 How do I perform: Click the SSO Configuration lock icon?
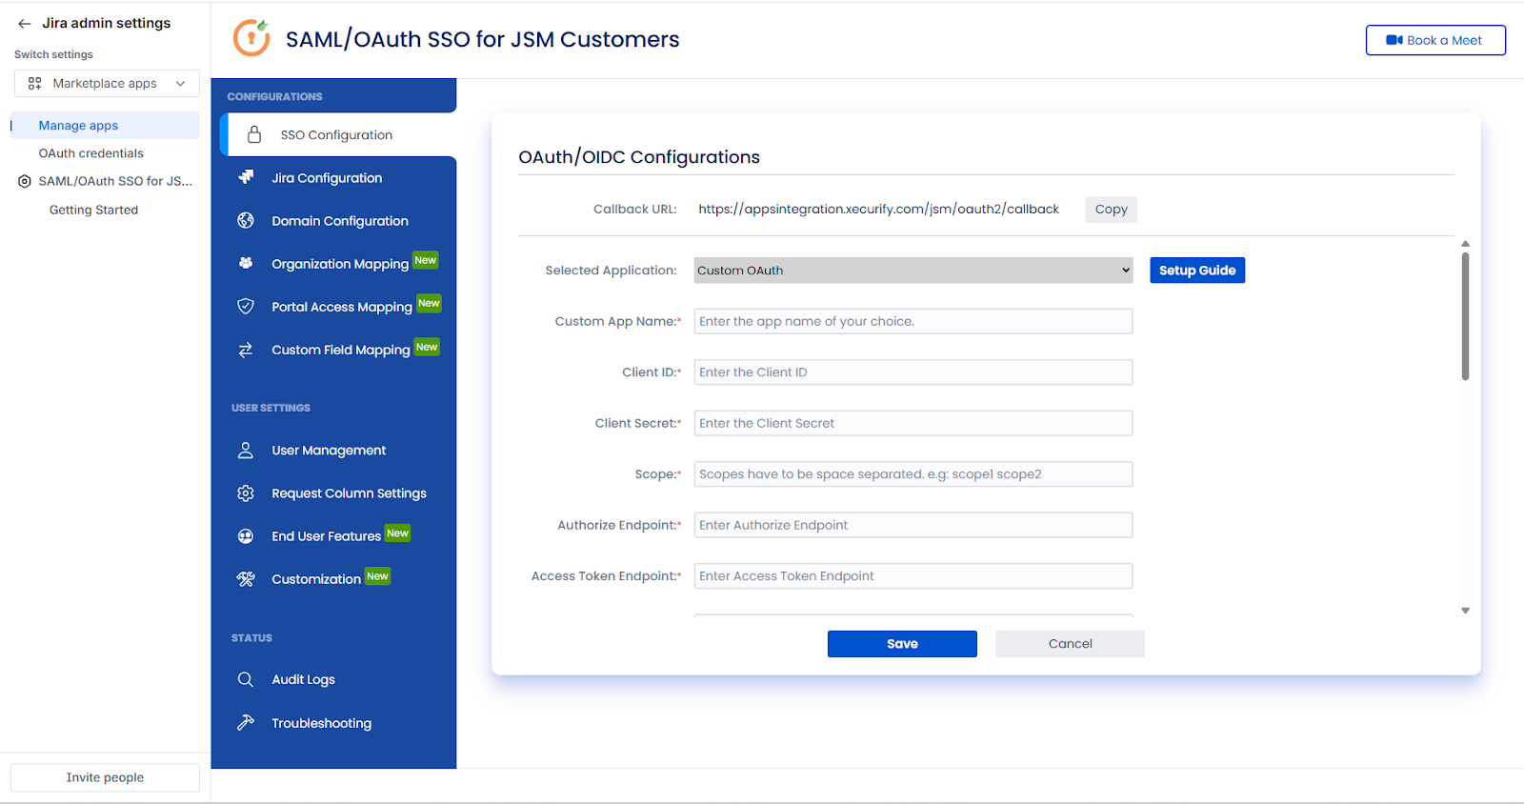point(254,134)
